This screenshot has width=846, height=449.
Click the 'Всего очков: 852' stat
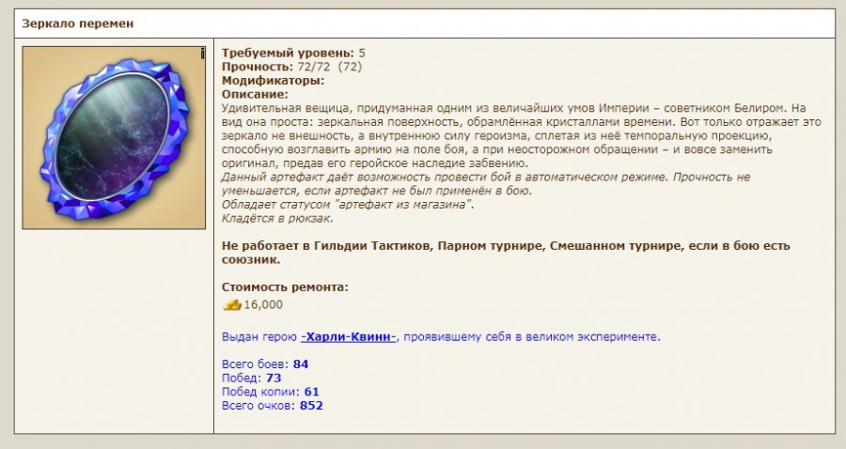point(273,406)
